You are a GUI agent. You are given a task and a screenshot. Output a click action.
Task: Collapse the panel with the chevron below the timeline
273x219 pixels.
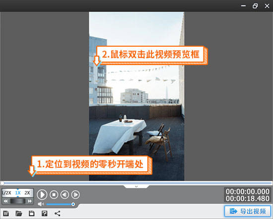click(x=136, y=186)
